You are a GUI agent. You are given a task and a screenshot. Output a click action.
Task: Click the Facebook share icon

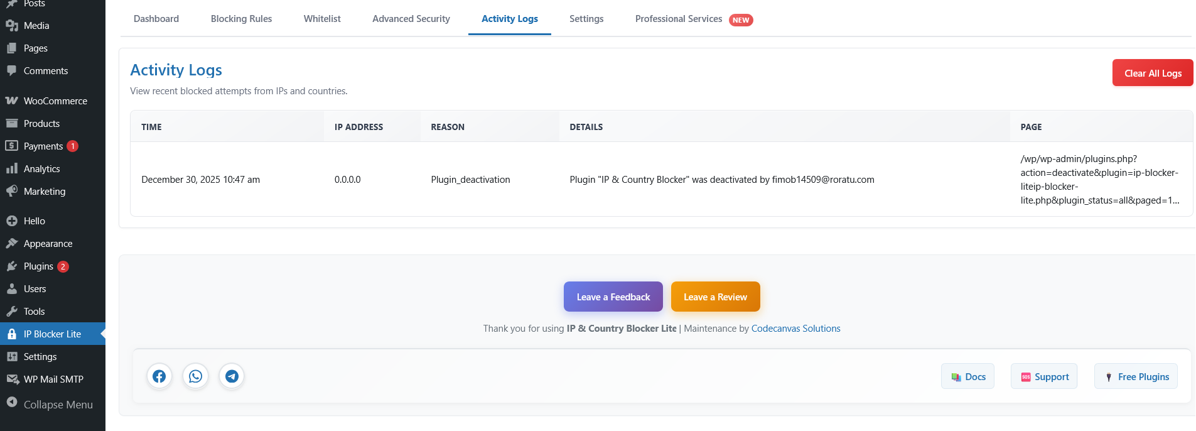click(159, 376)
